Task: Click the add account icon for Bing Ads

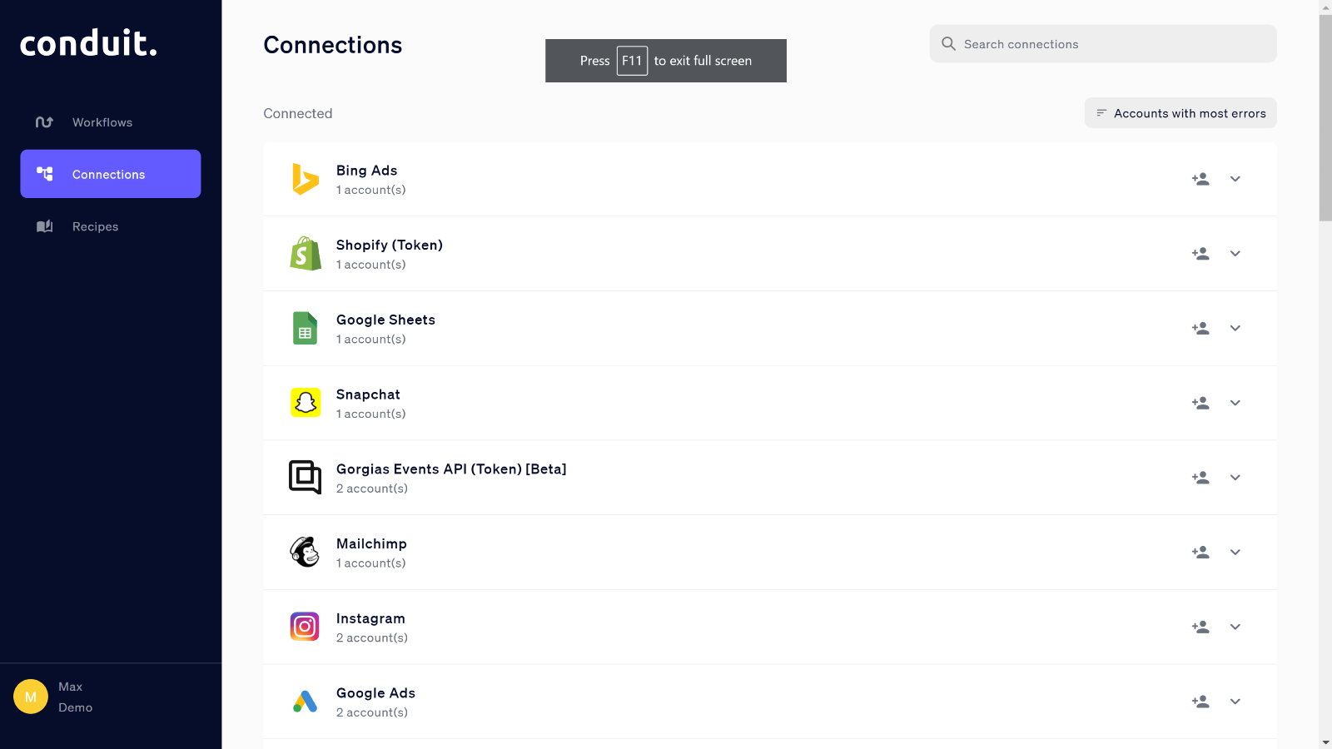Action: point(1200,179)
